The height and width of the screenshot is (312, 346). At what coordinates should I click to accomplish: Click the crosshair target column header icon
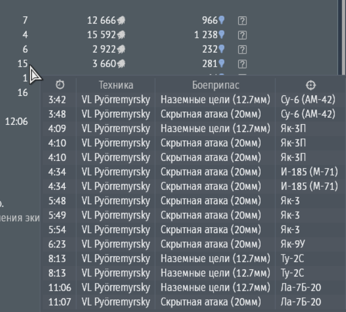311,85
